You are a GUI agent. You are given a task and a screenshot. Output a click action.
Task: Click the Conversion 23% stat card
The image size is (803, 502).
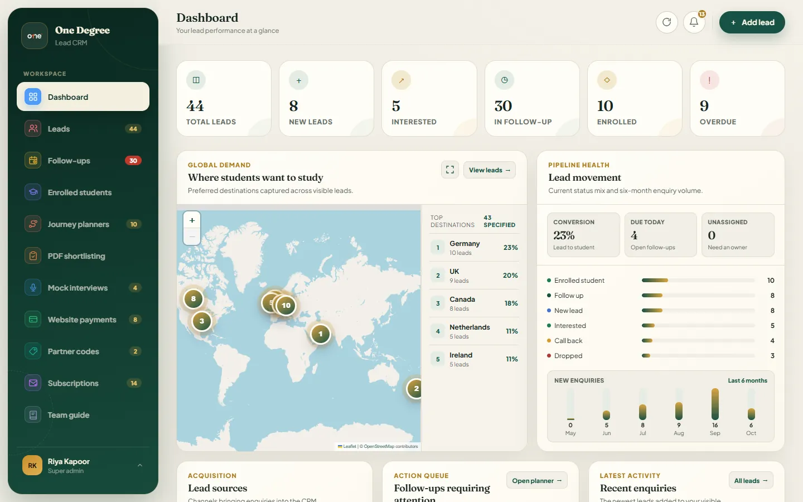click(x=583, y=235)
